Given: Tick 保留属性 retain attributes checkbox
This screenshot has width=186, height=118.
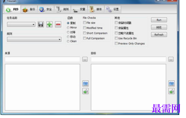Looking at the screenshot, I should click(x=116, y=28).
